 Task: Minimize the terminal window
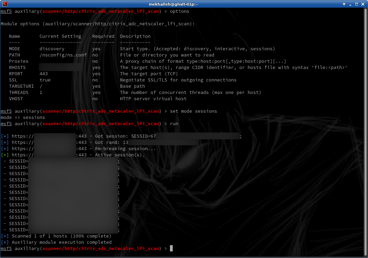coord(350,4)
